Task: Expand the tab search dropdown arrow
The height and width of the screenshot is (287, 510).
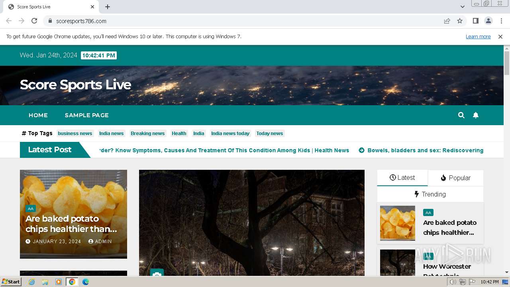Action: [462, 7]
